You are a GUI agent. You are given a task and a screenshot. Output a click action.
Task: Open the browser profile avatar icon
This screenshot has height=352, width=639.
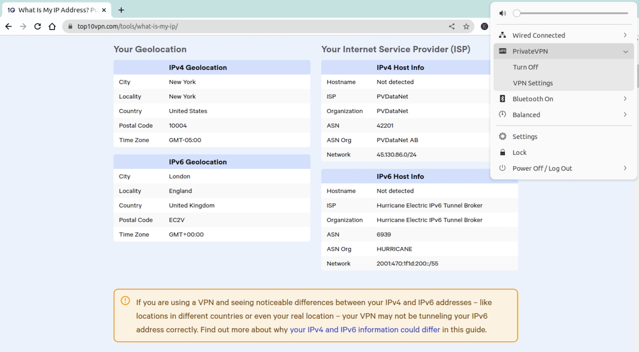tap(485, 26)
